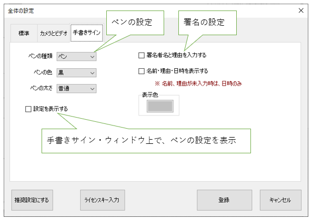The image size is (312, 220).
Task: Click the gray 表示色 color swatch
Action: click(x=160, y=106)
